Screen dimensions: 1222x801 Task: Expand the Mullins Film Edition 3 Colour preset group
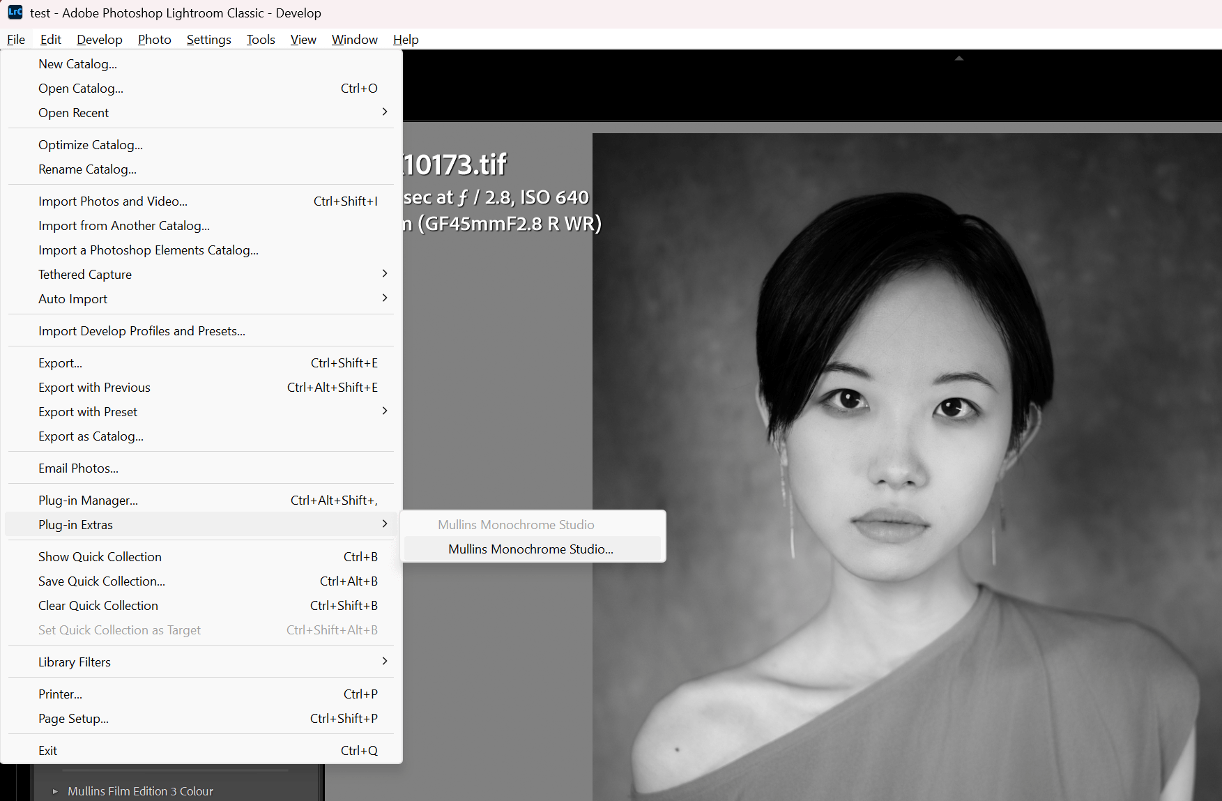(55, 791)
